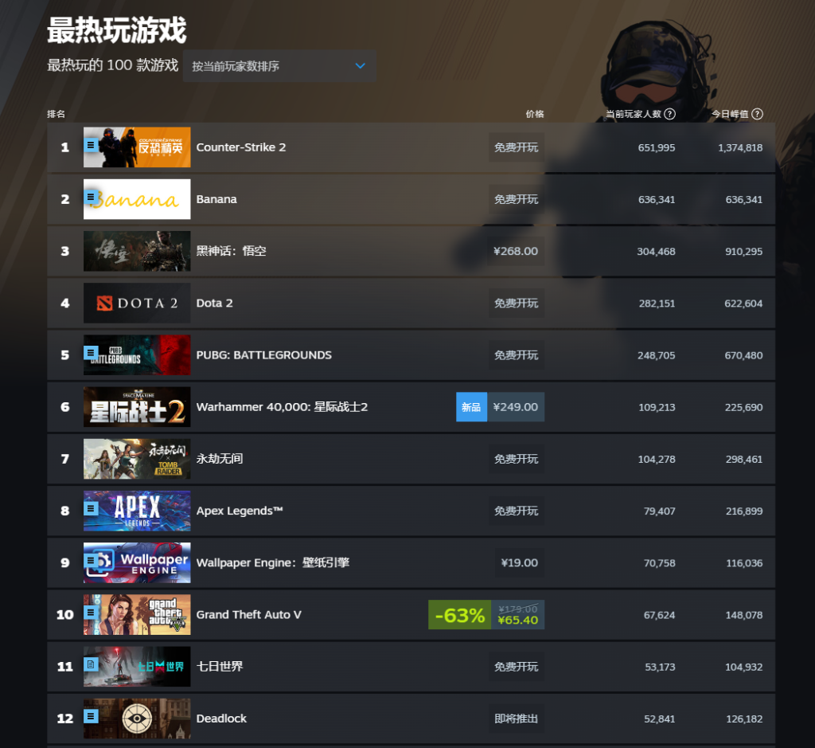815x748 pixels.
Task: Open the 永劫无间 game title link
Action: point(220,459)
